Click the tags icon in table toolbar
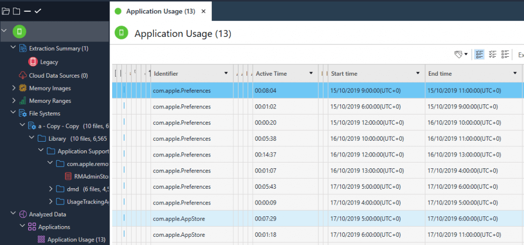The height and width of the screenshot is (245, 524). pyautogui.click(x=458, y=55)
